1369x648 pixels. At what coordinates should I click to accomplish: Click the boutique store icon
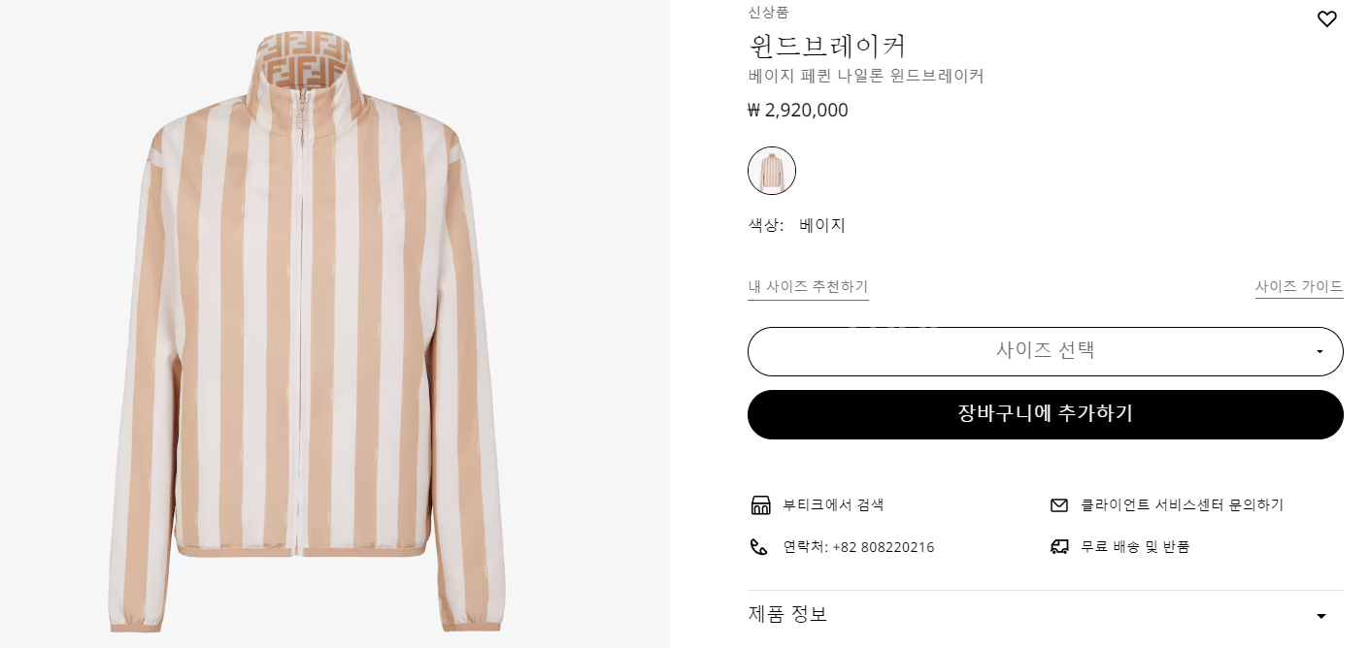pyautogui.click(x=760, y=505)
